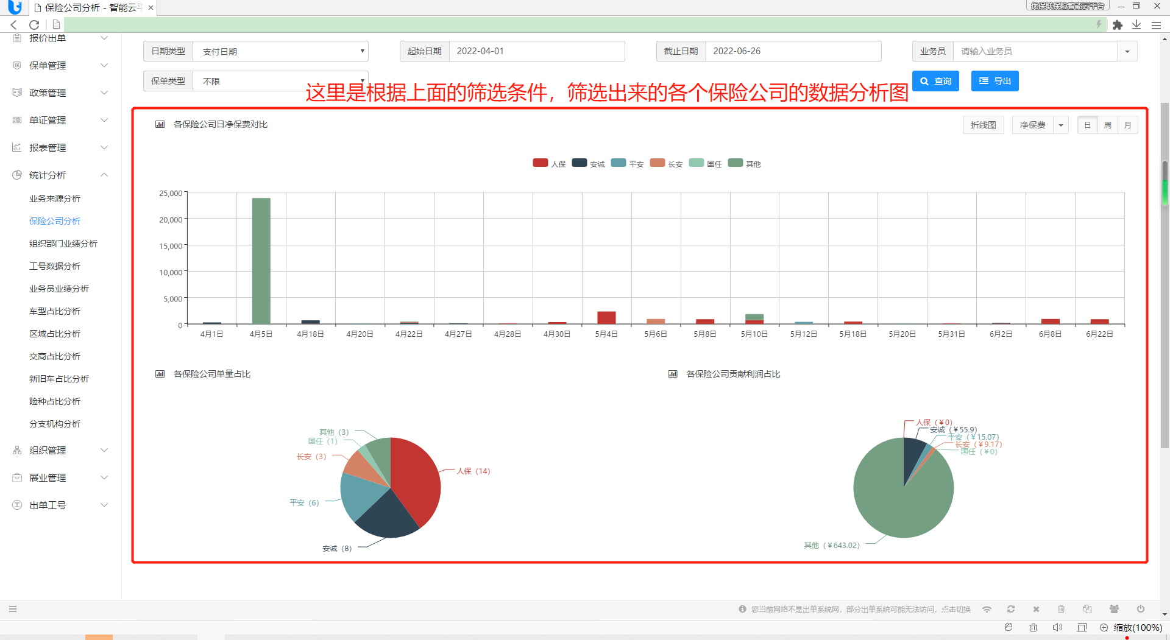The width and height of the screenshot is (1170, 640).
Task: Switch chart granularity to 月
Action: point(1128,125)
